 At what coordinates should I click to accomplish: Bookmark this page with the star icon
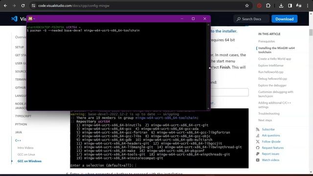point(247,6)
